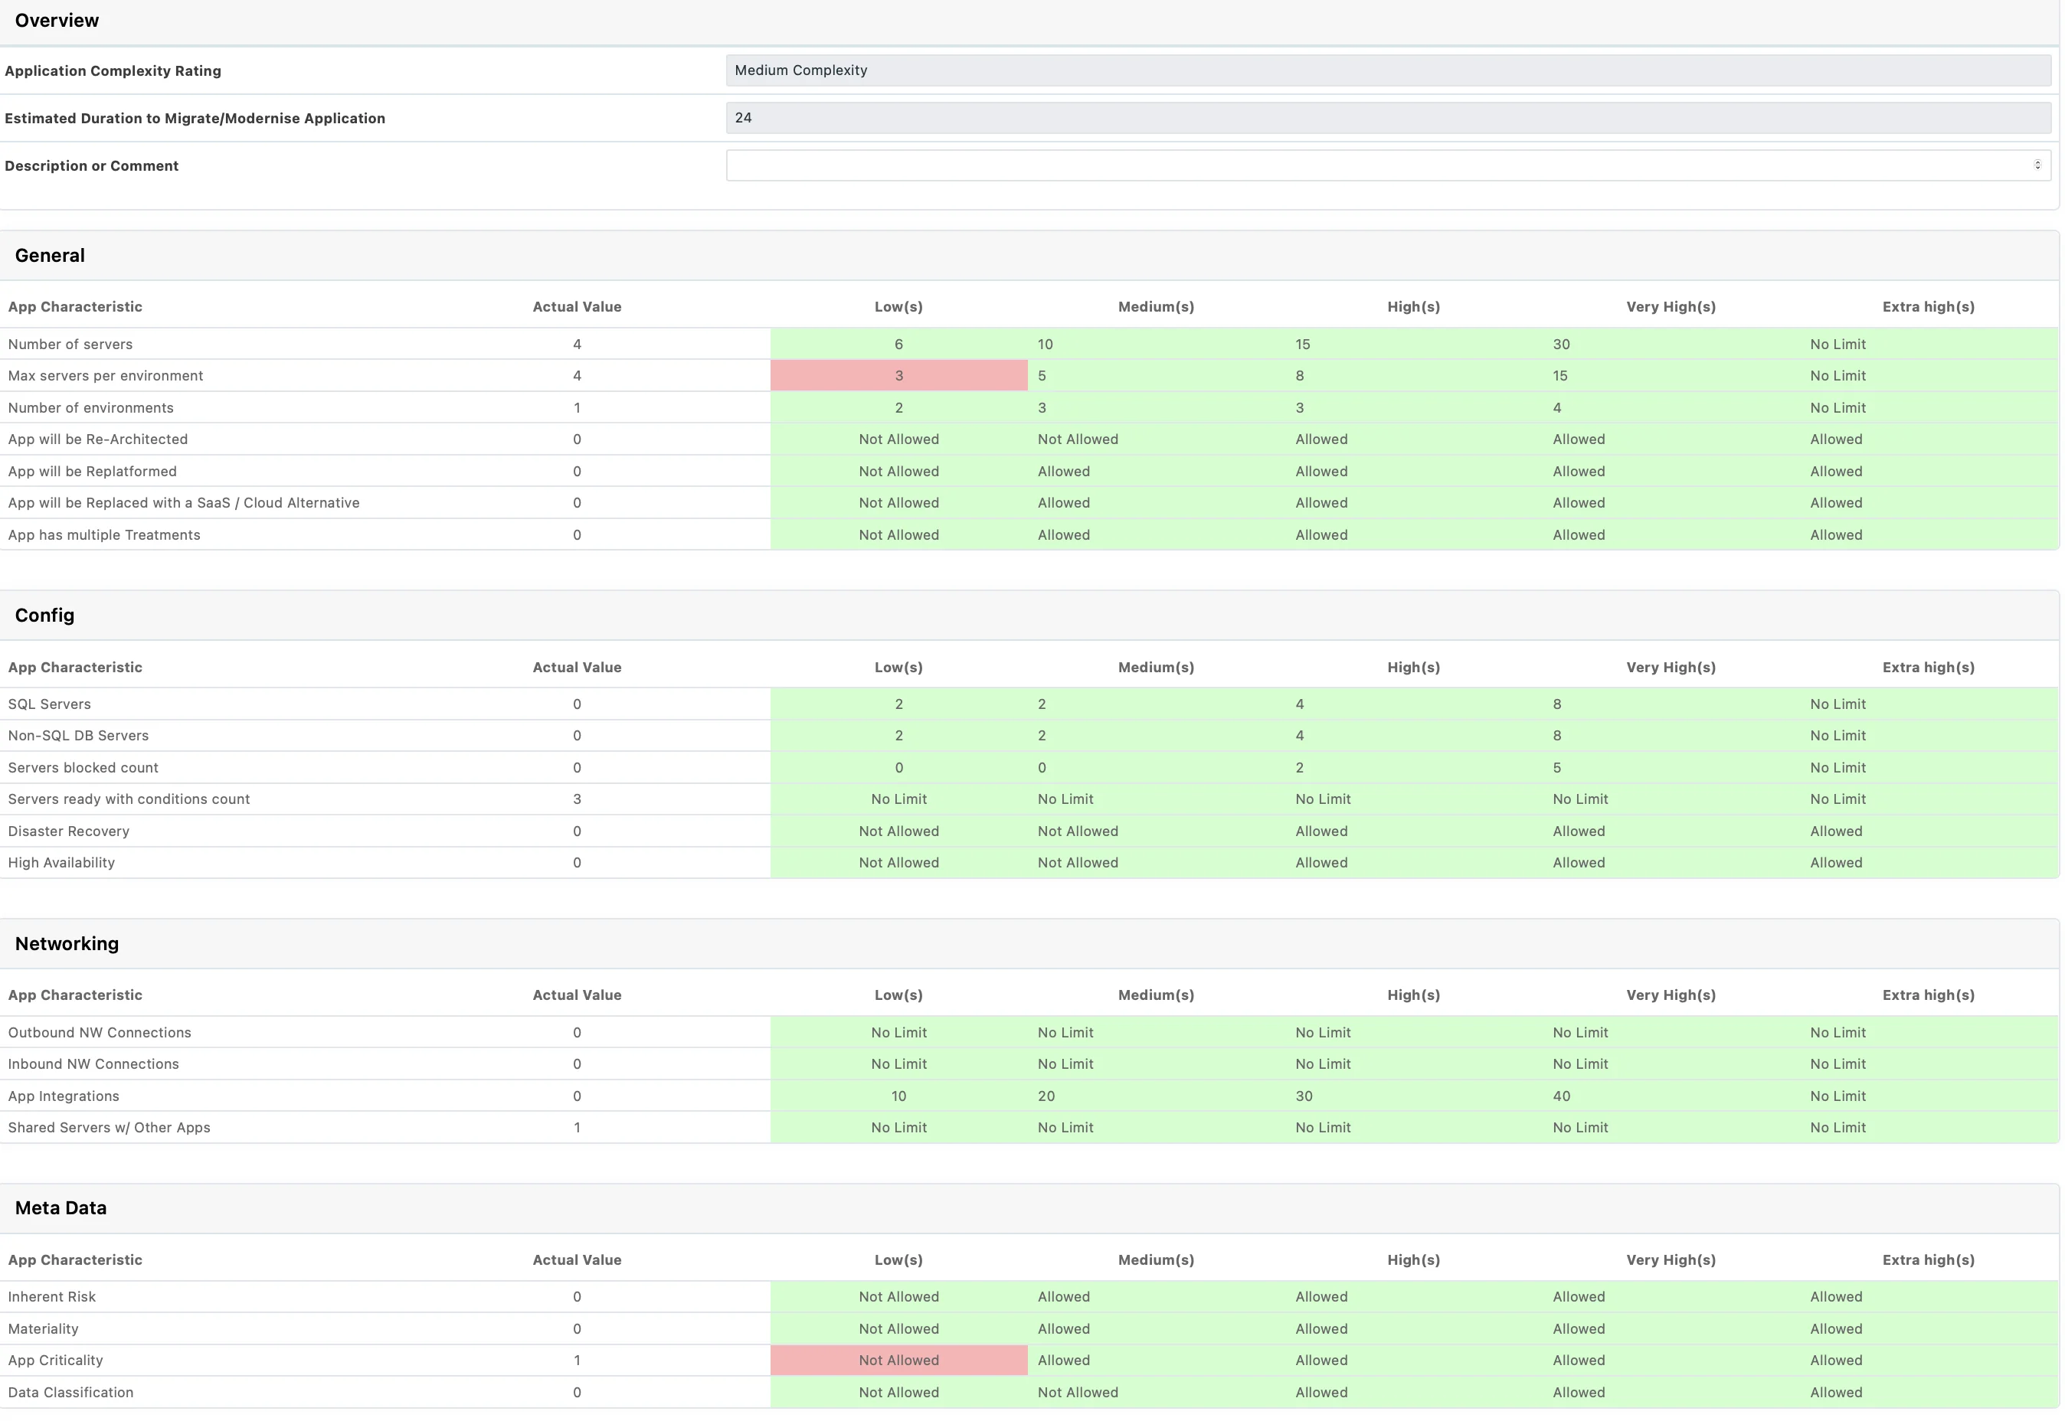Click the 'Number of servers' row label

tap(70, 345)
